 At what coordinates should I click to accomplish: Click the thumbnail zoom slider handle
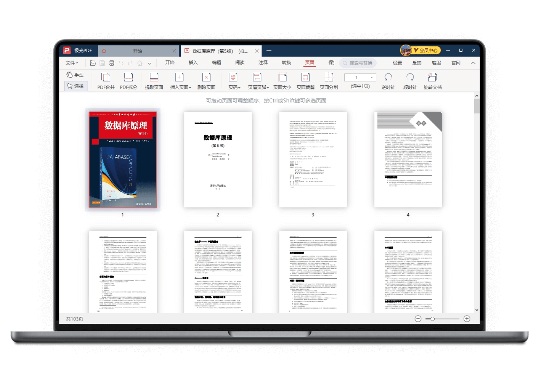[433, 319]
